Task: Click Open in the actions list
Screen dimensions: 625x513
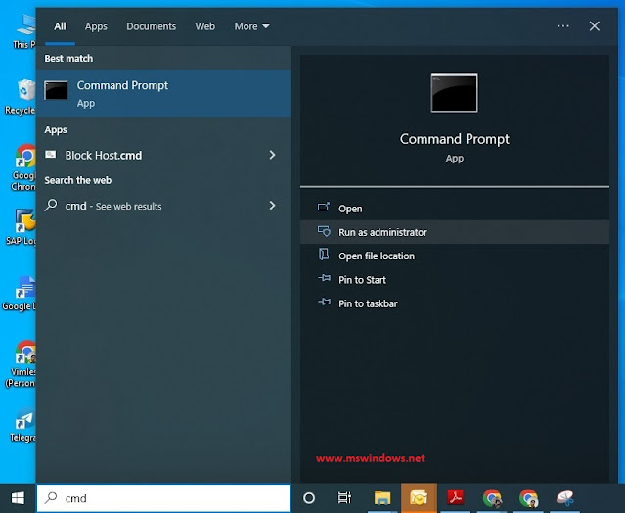Action: pyautogui.click(x=455, y=209)
